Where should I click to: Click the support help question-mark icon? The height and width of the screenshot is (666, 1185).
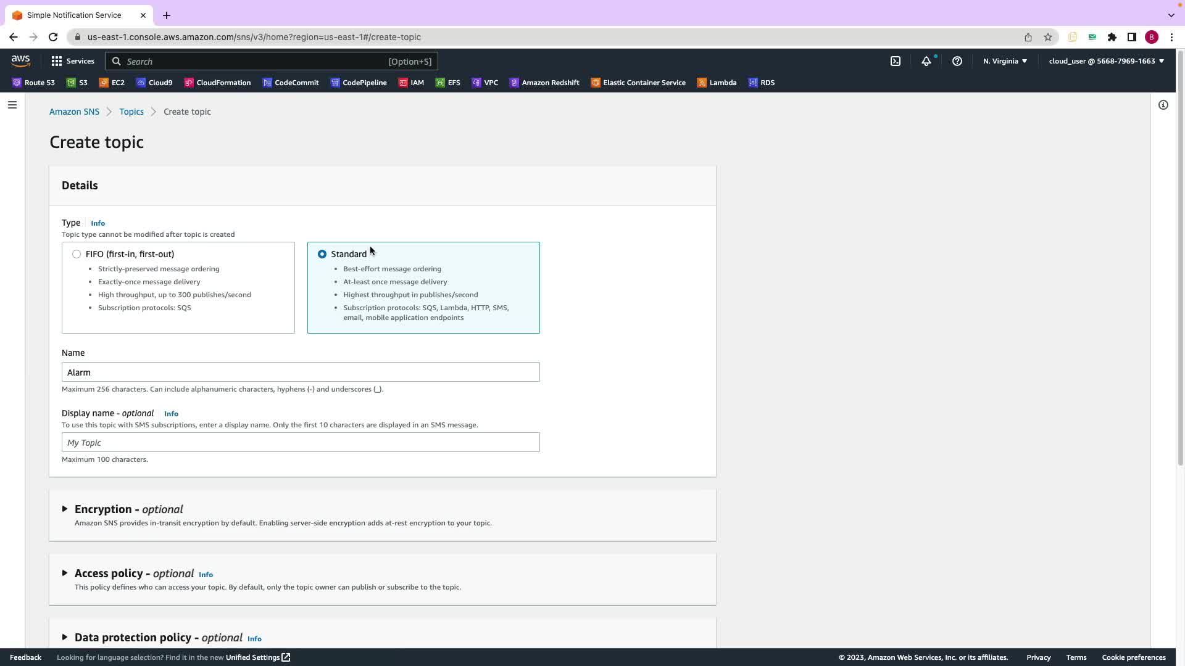coord(957,61)
